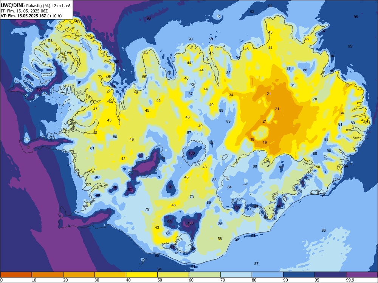This screenshot has width=378, height=283.
Task: Click the '58' humidity value on the map
Action: click(220, 239)
